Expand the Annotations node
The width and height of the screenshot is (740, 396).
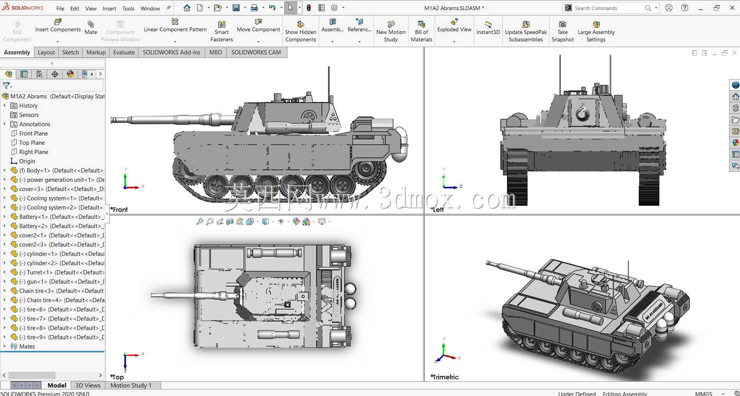[x=5, y=124]
